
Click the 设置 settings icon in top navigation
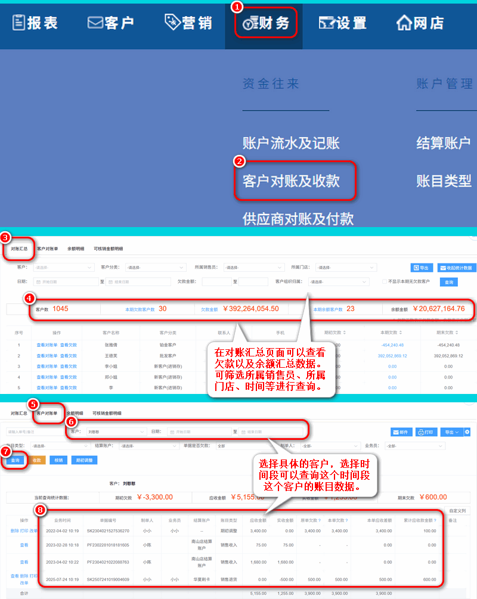(327, 23)
